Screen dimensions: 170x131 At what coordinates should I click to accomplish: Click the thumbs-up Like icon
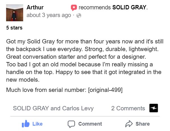click(26, 124)
